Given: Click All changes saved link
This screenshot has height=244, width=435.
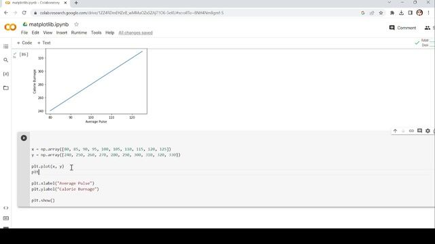Looking at the screenshot, I should [x=135, y=33].
